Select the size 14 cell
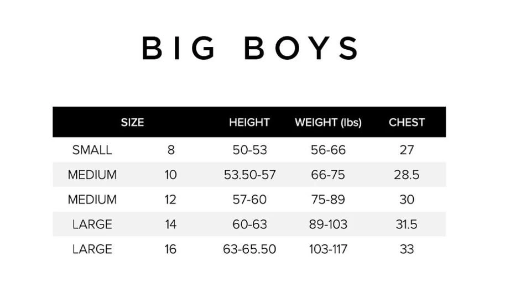 (170, 224)
